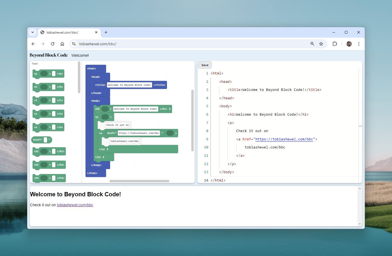
Task: Pick the href= attribute block from the palette
Action: 42,140
